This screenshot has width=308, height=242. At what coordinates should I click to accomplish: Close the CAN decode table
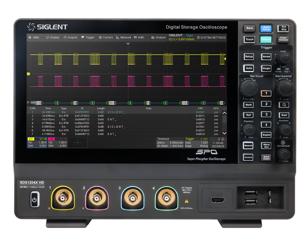click(x=224, y=108)
